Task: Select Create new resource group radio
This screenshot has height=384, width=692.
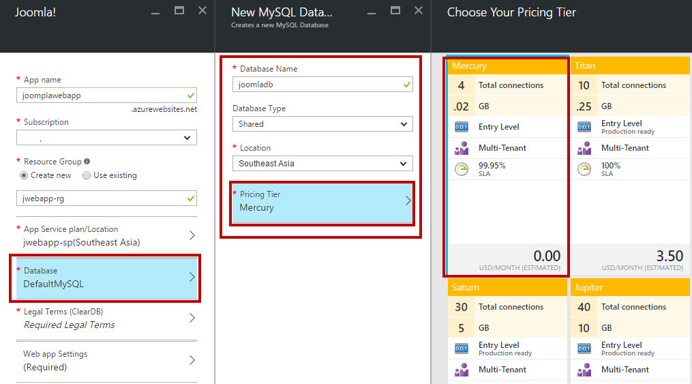Action: (x=24, y=176)
